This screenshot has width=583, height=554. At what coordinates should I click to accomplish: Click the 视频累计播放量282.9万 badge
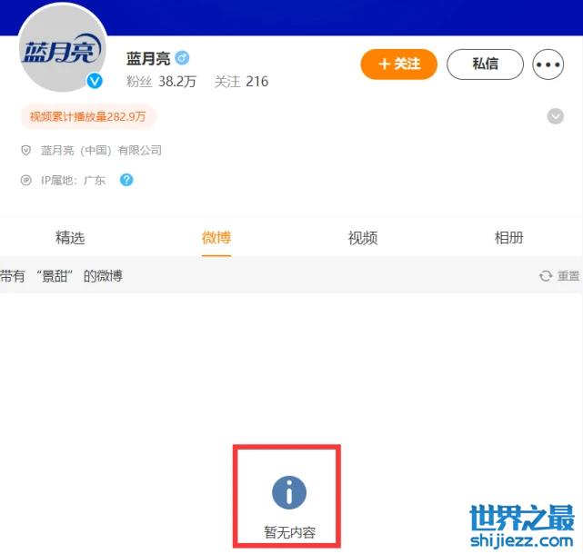[88, 116]
